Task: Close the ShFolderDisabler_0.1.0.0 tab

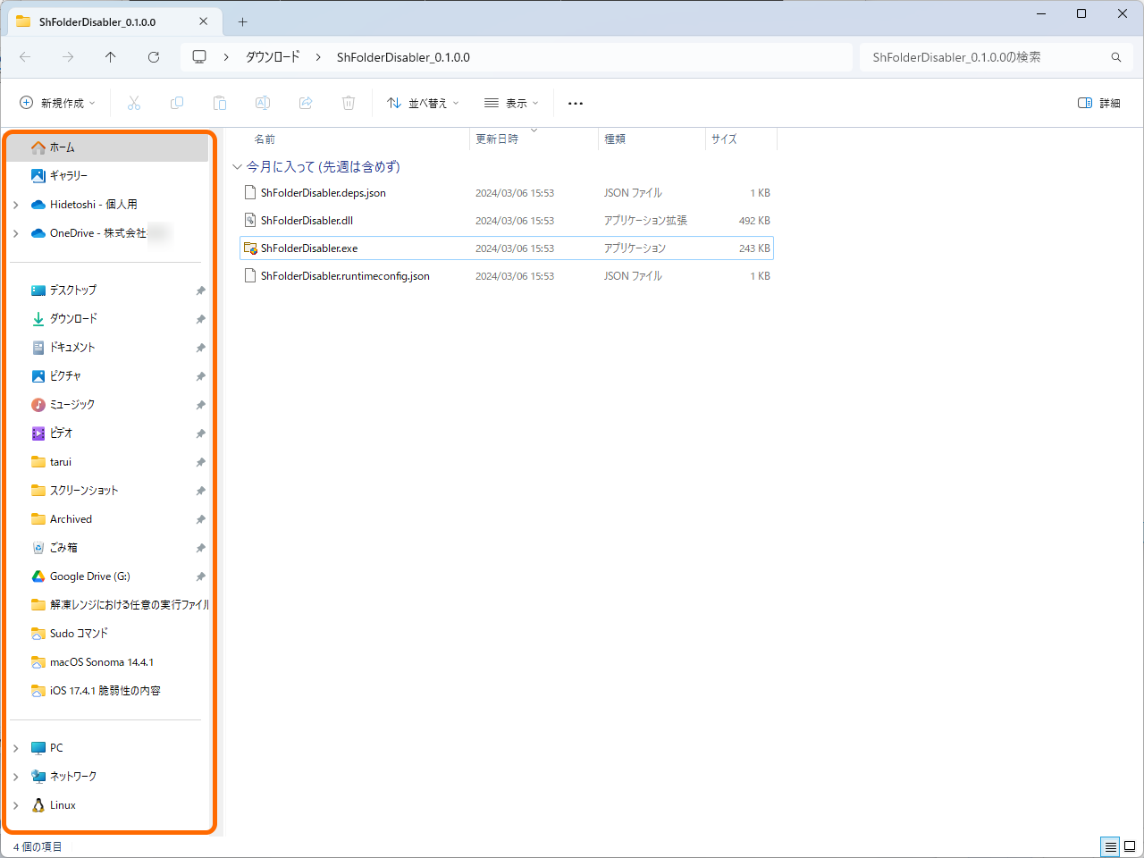Action: pyautogui.click(x=204, y=21)
